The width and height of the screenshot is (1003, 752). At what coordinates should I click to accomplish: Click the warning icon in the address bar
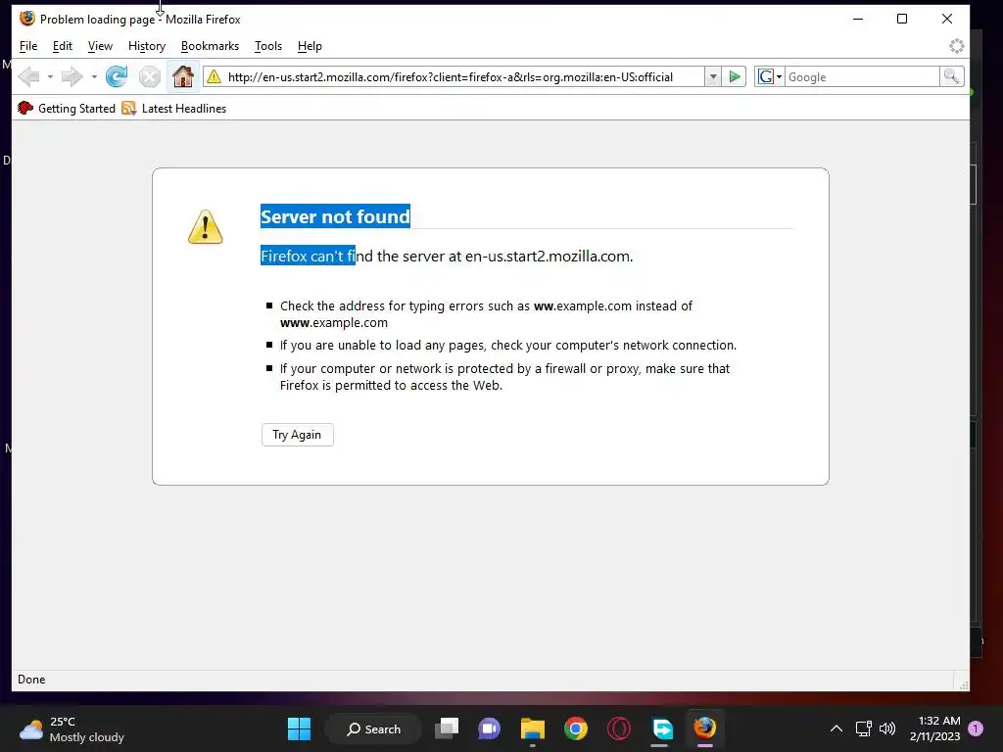pos(215,76)
